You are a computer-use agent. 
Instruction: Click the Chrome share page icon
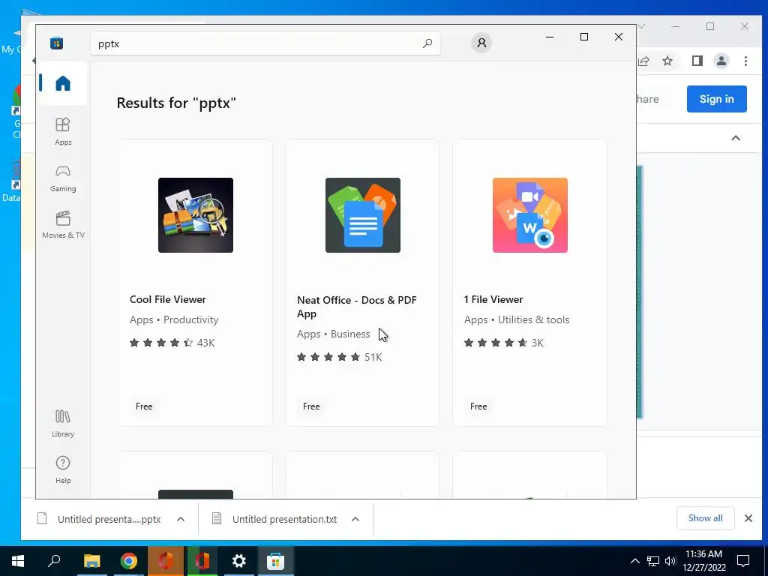(643, 61)
